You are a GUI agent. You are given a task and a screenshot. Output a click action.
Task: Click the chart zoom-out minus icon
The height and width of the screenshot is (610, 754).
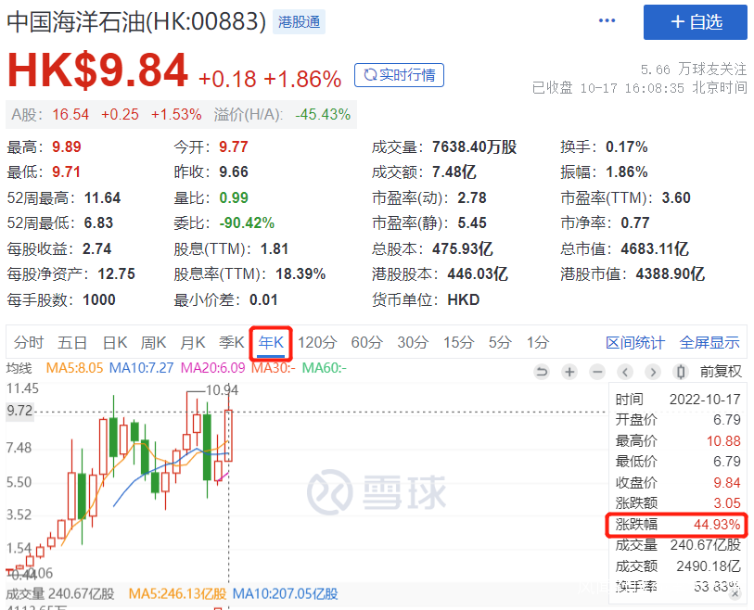(597, 372)
